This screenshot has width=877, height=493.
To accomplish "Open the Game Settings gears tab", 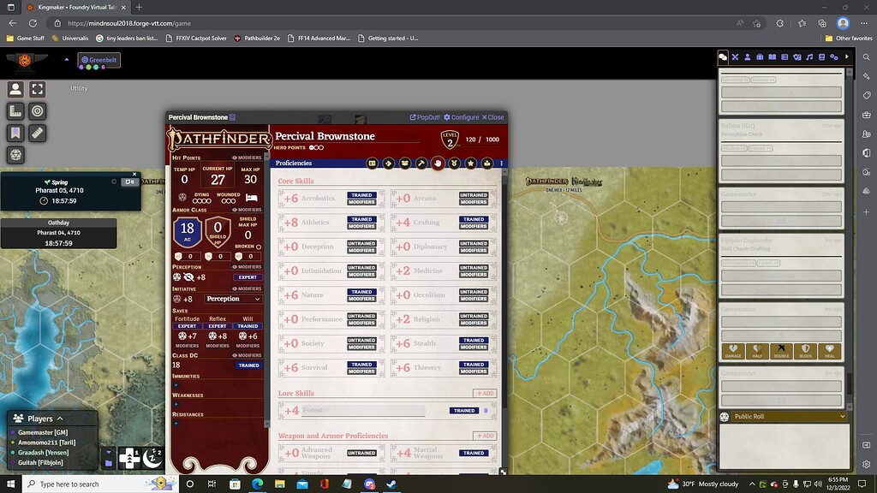I will pyautogui.click(x=834, y=57).
